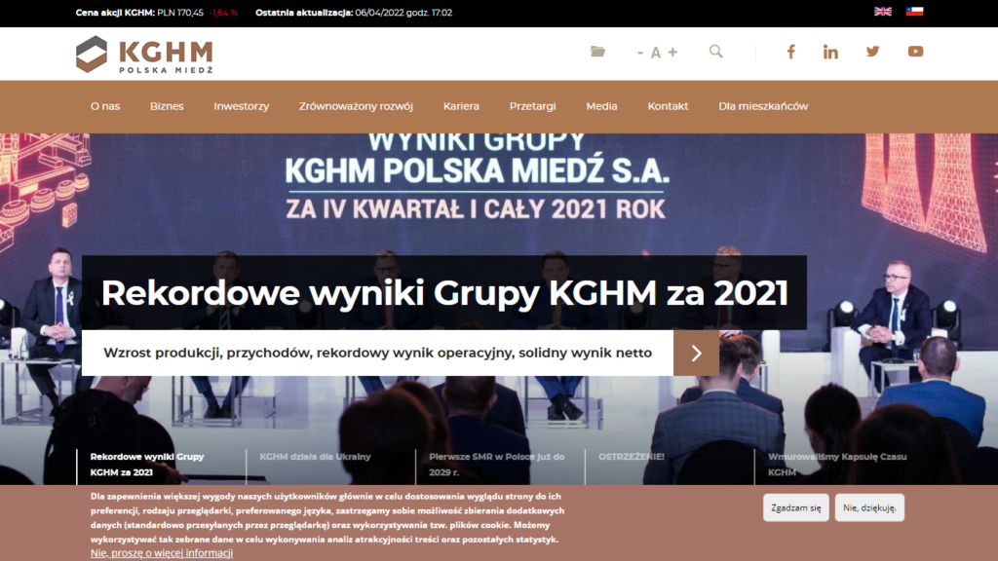The image size is (998, 561).
Task: Reset font size with letter A
Action: pos(656,53)
